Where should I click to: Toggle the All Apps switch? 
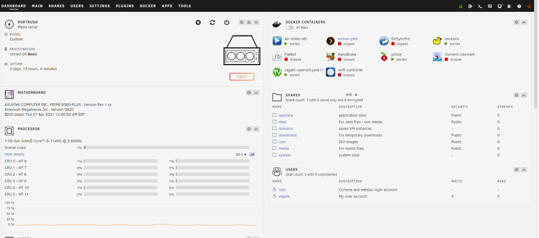click(x=289, y=27)
